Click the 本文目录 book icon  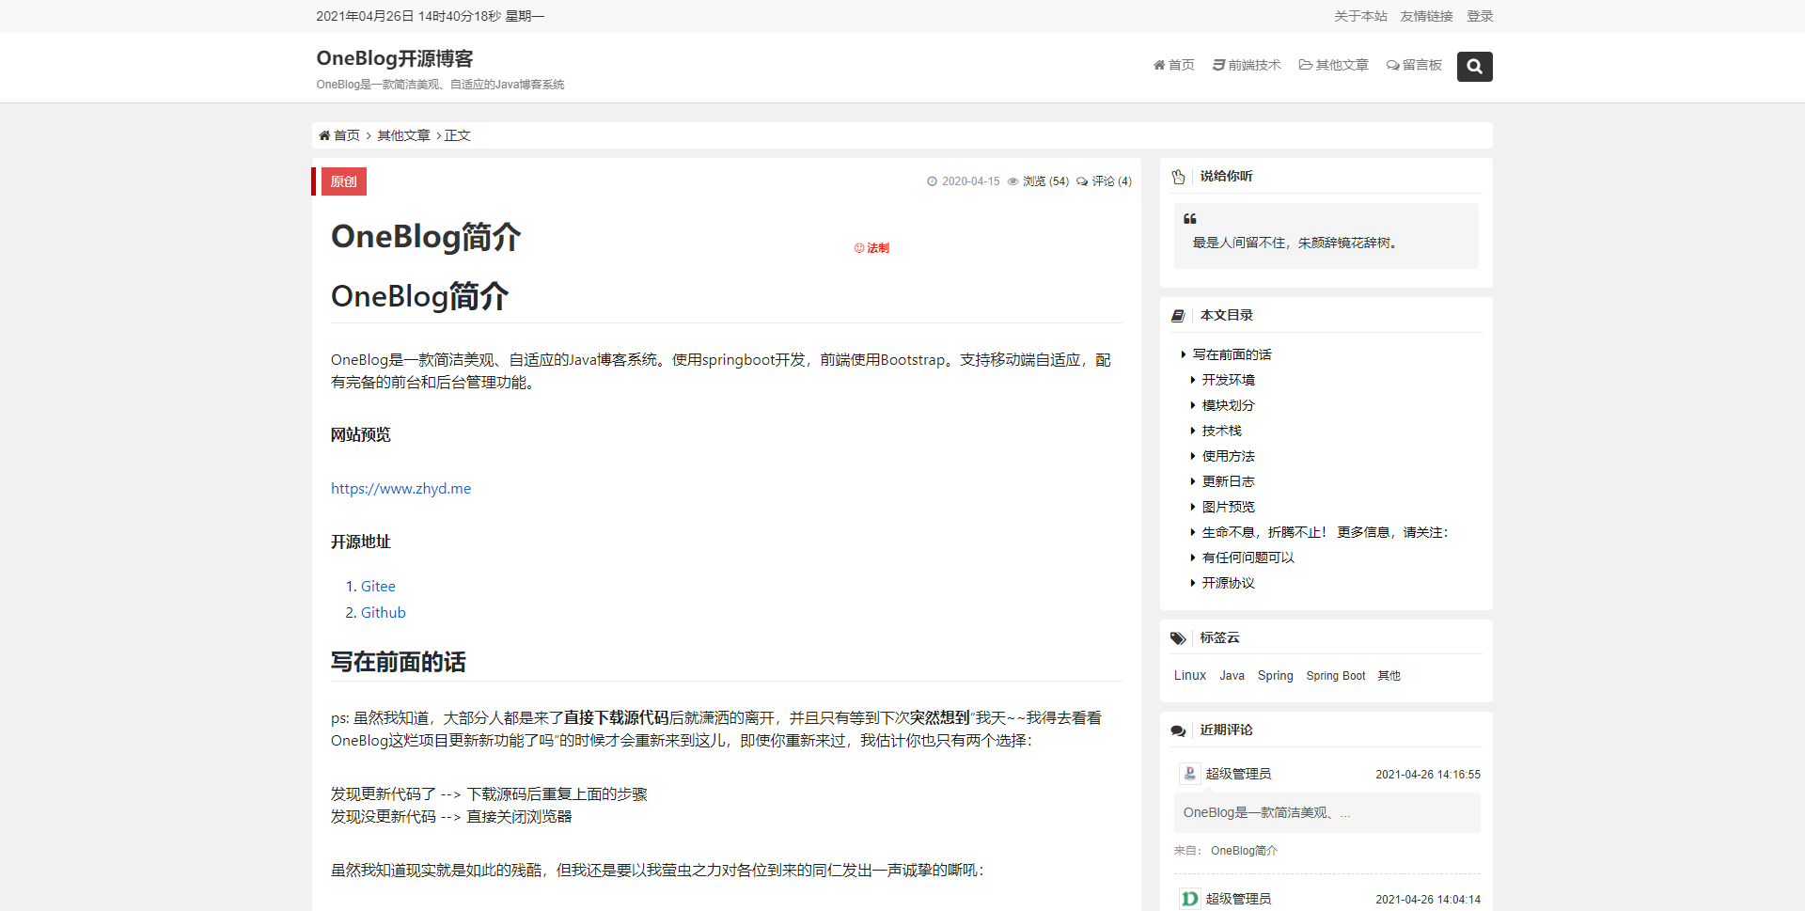pyautogui.click(x=1178, y=316)
